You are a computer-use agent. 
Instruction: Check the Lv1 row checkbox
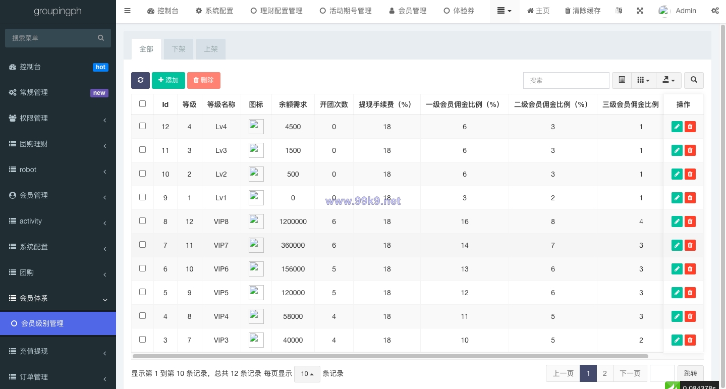pyautogui.click(x=142, y=197)
